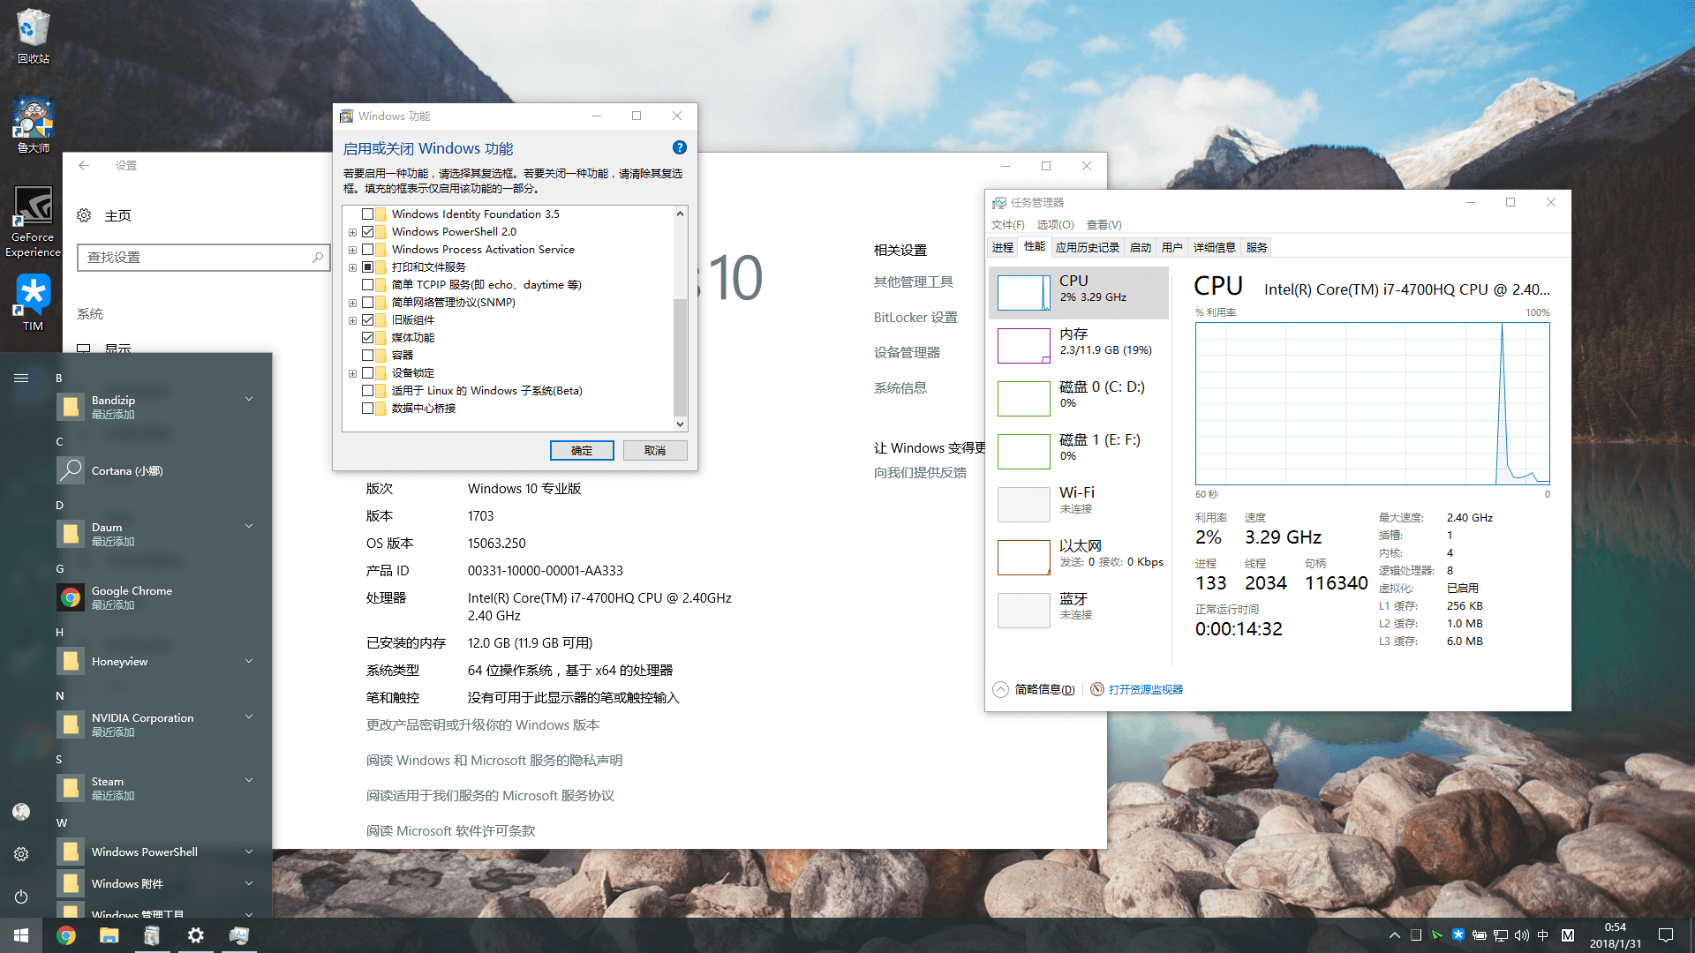Screen dimensions: 1695x953
Task: Uncheck Windows PowerShell 2.0
Action: [x=367, y=231]
